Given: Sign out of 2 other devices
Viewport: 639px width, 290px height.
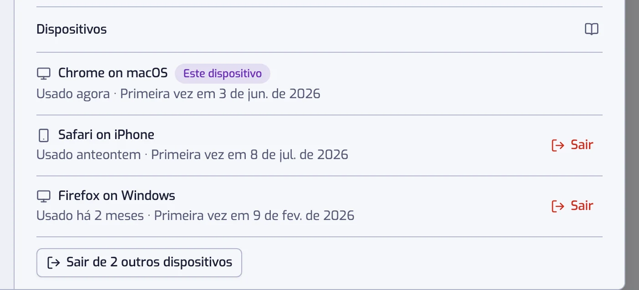Looking at the screenshot, I should point(139,263).
